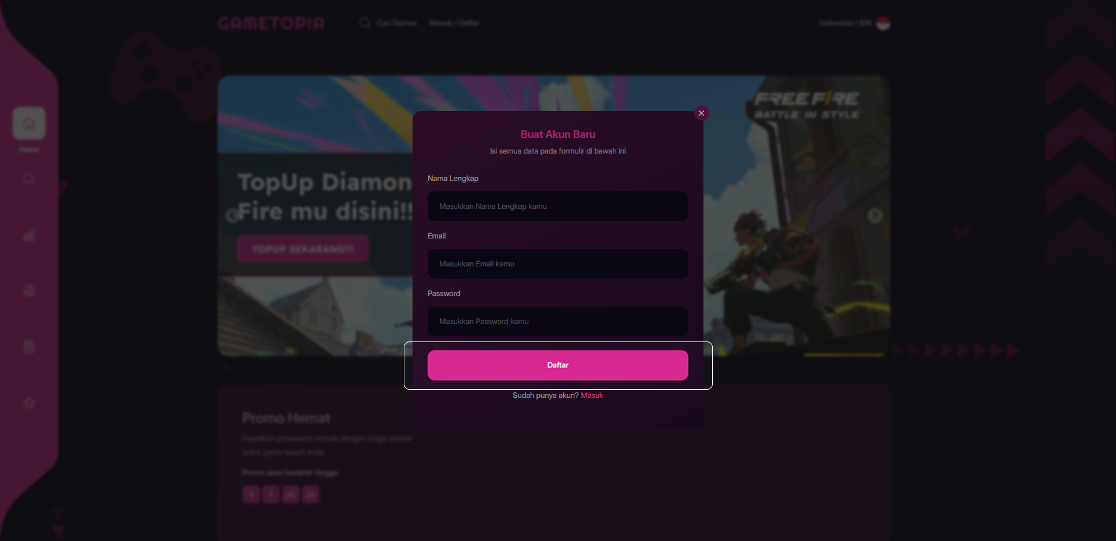Open the Home sidebar icon
Screen dimensions: 1116x541
click(29, 123)
